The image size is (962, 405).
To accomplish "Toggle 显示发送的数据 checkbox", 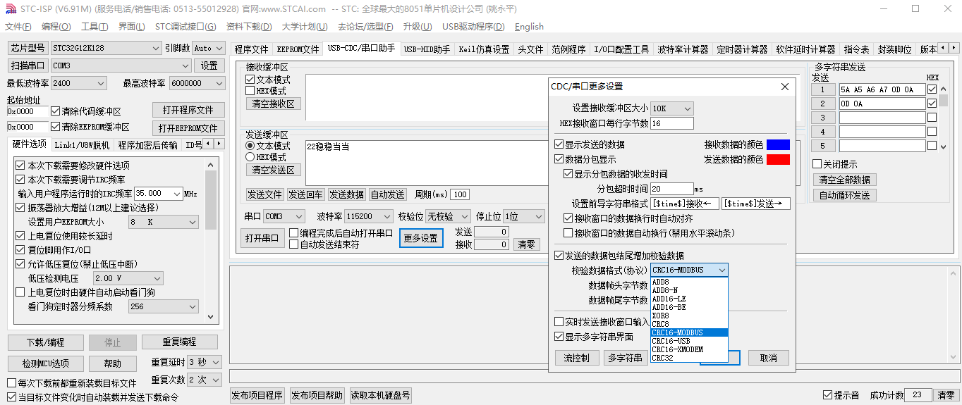I will (x=559, y=144).
